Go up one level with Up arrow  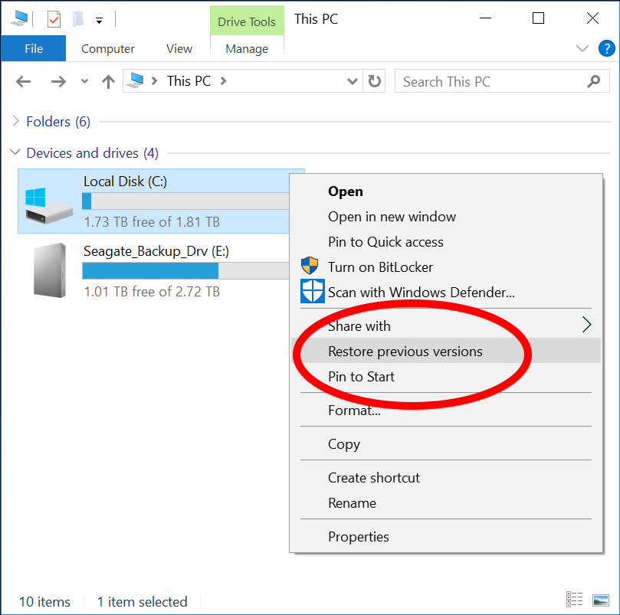point(108,82)
